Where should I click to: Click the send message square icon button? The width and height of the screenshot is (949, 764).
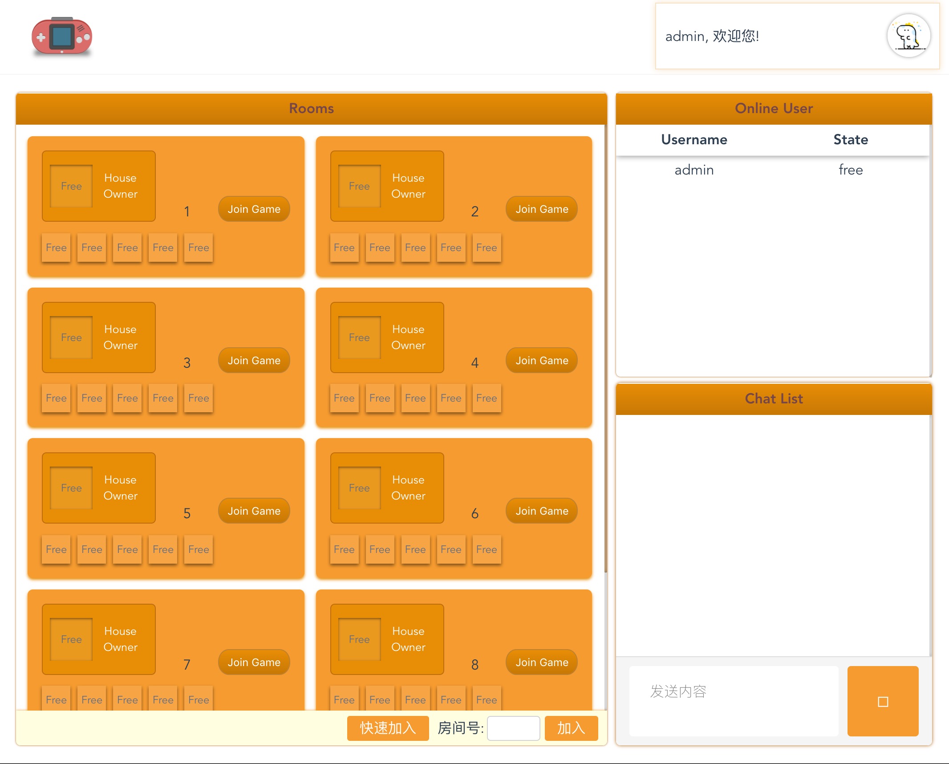(x=883, y=701)
